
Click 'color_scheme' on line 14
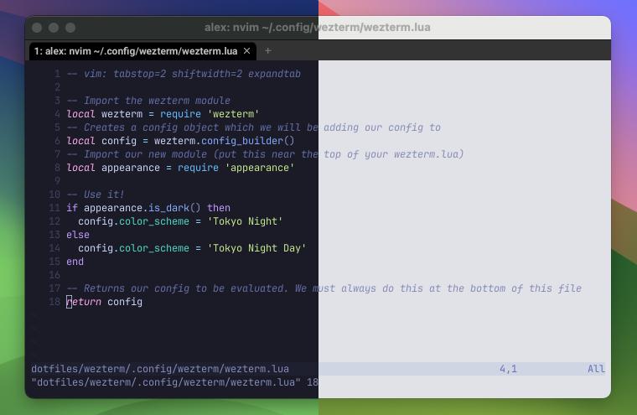(154, 248)
